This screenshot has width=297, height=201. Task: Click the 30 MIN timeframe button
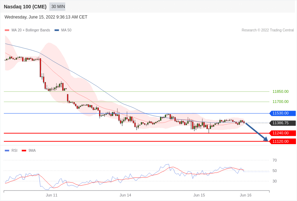(57, 7)
